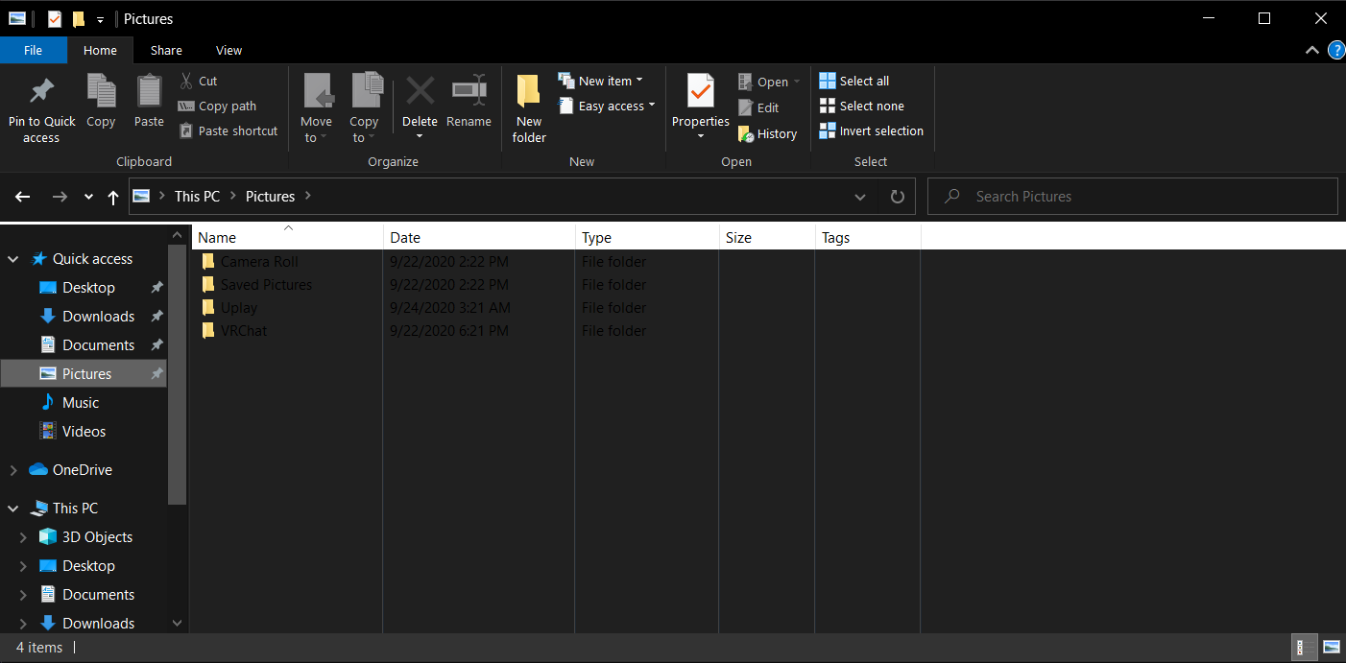
Task: Click the Copy ribbon icon
Action: pyautogui.click(x=101, y=91)
